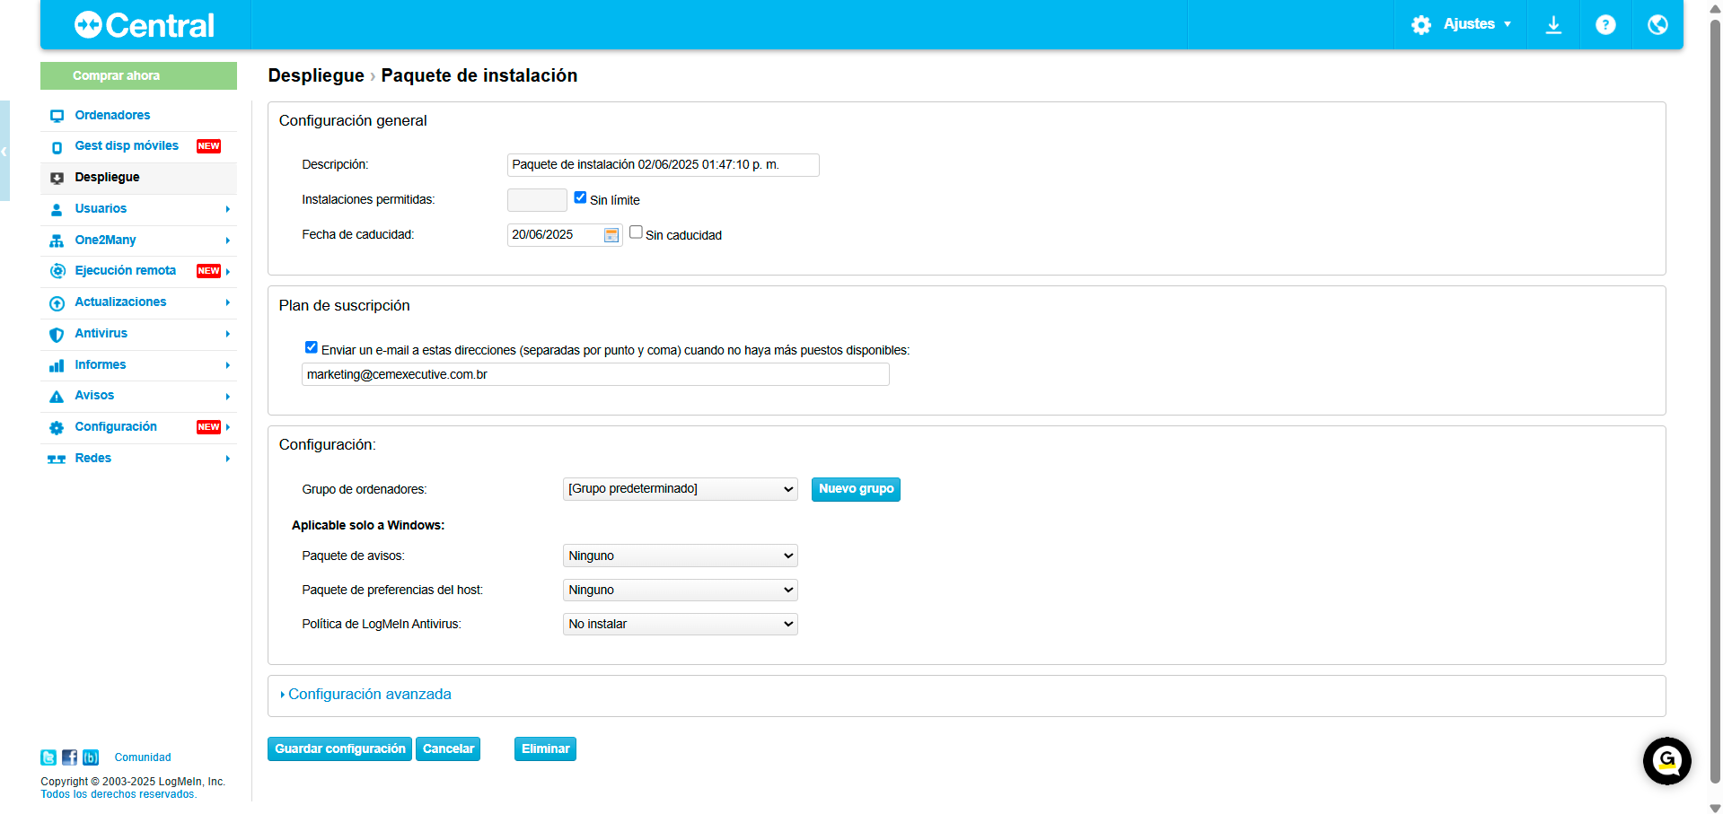Click the Descripción text field

(x=663, y=165)
